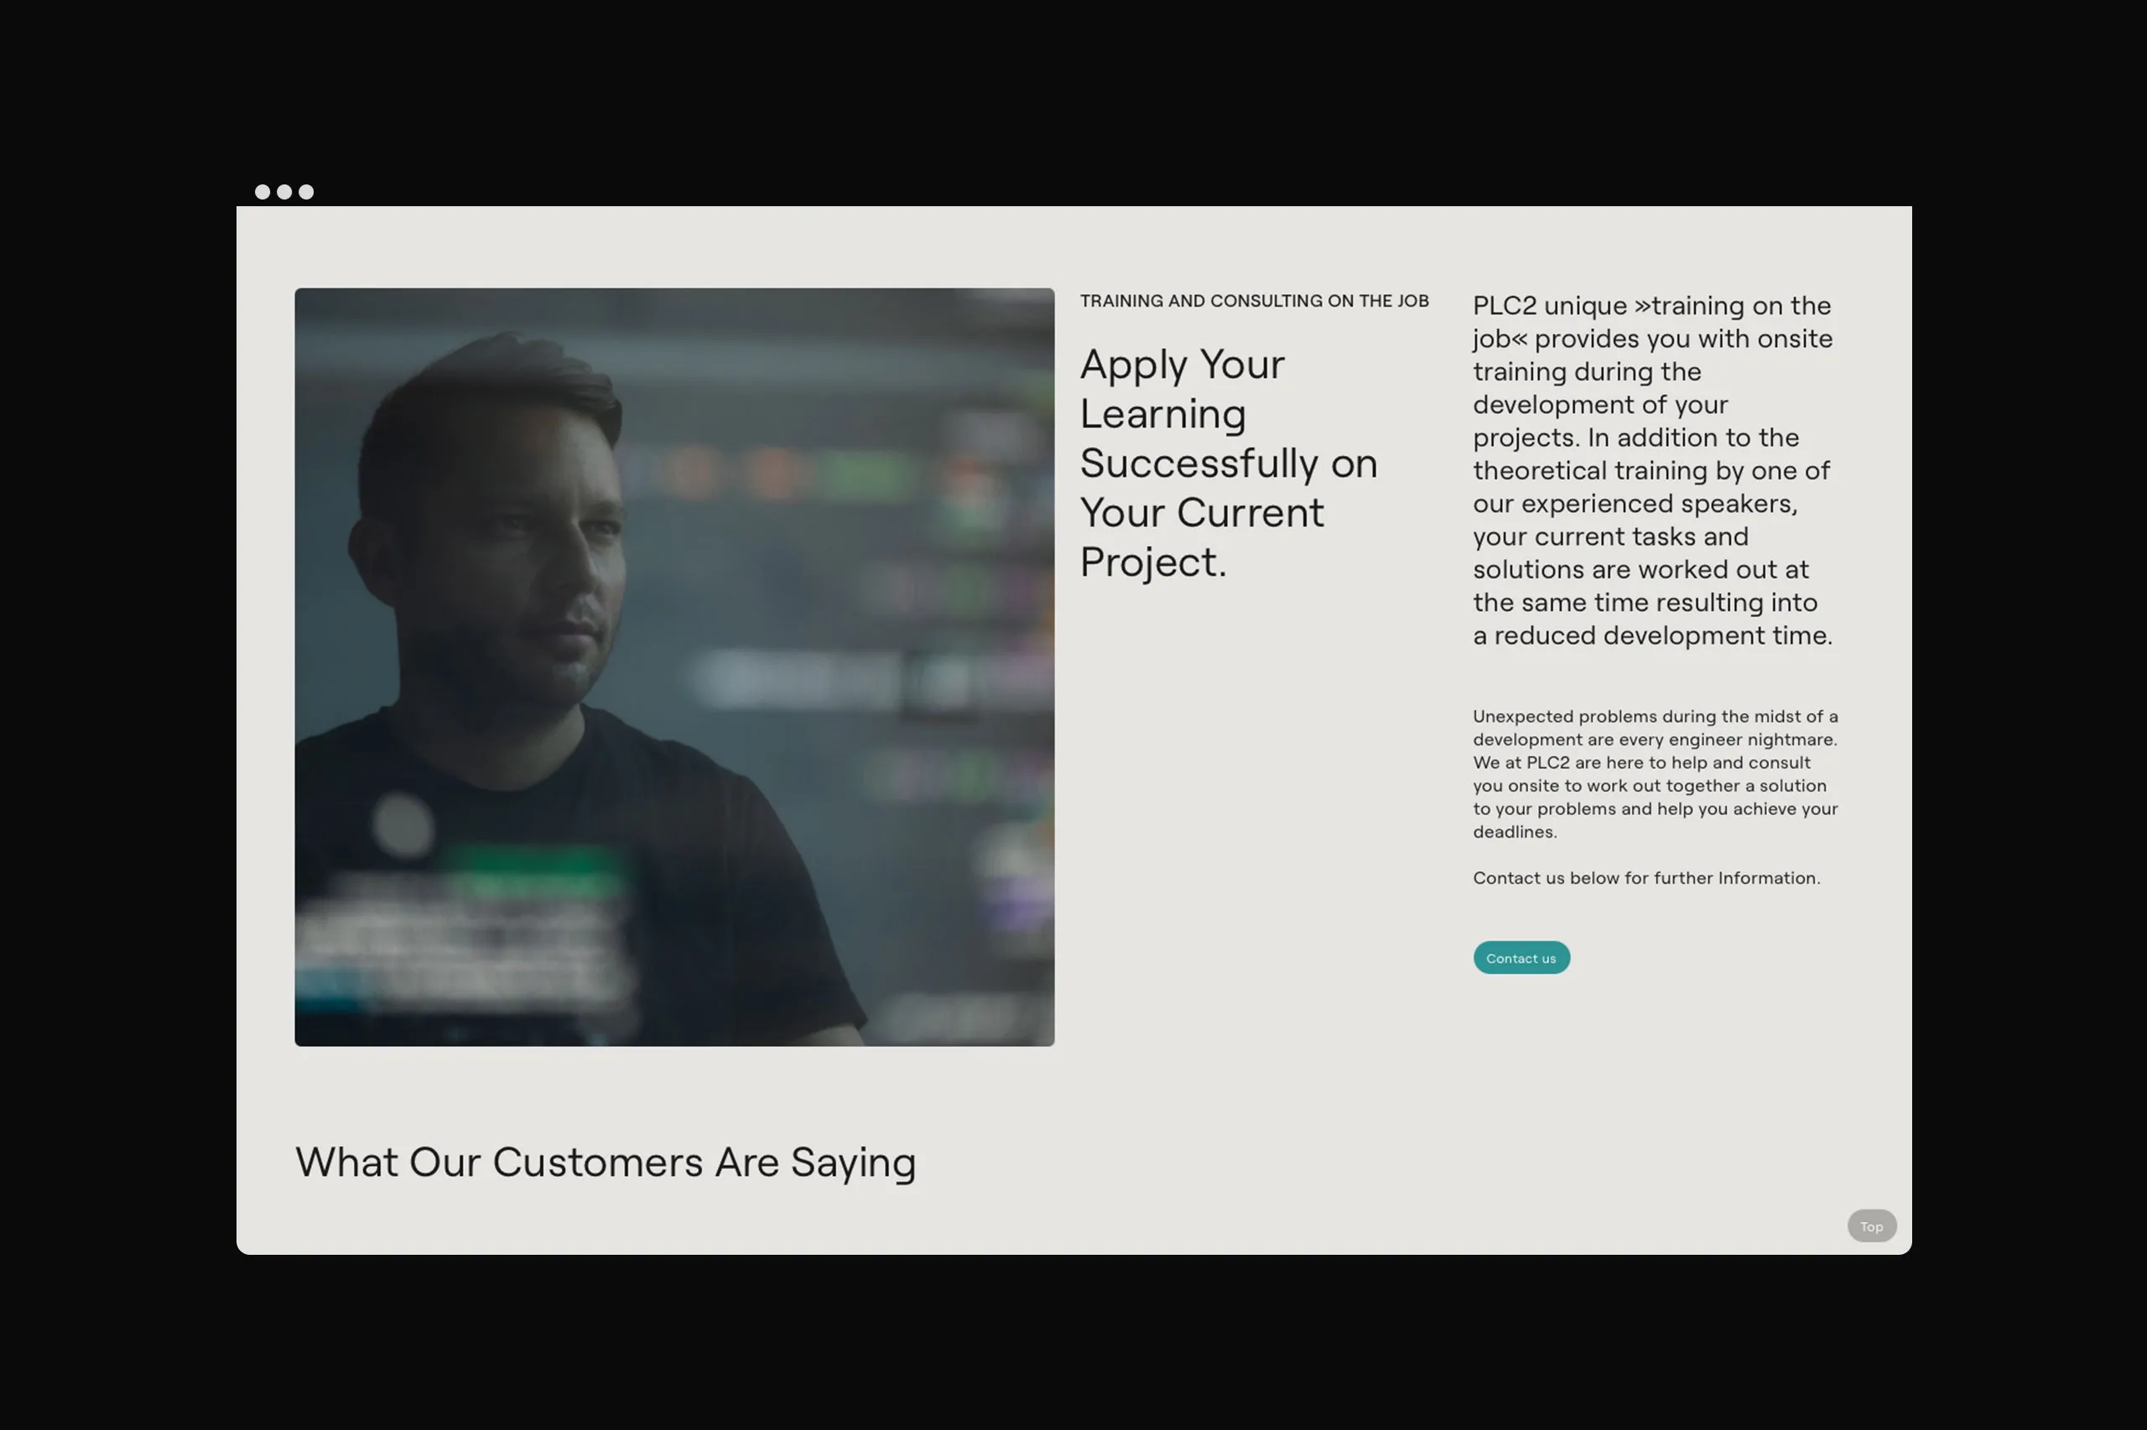Viewport: 2147px width, 1430px height.
Task: Click the blurred white circle in the photo
Action: (403, 823)
